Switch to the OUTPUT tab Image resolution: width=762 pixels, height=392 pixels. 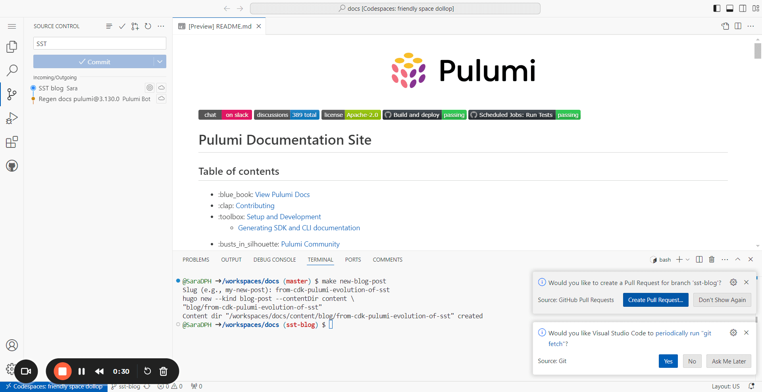[231, 260]
